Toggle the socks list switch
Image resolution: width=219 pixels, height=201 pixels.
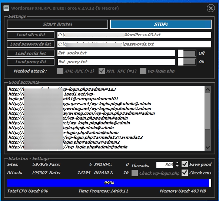(x=187, y=53)
